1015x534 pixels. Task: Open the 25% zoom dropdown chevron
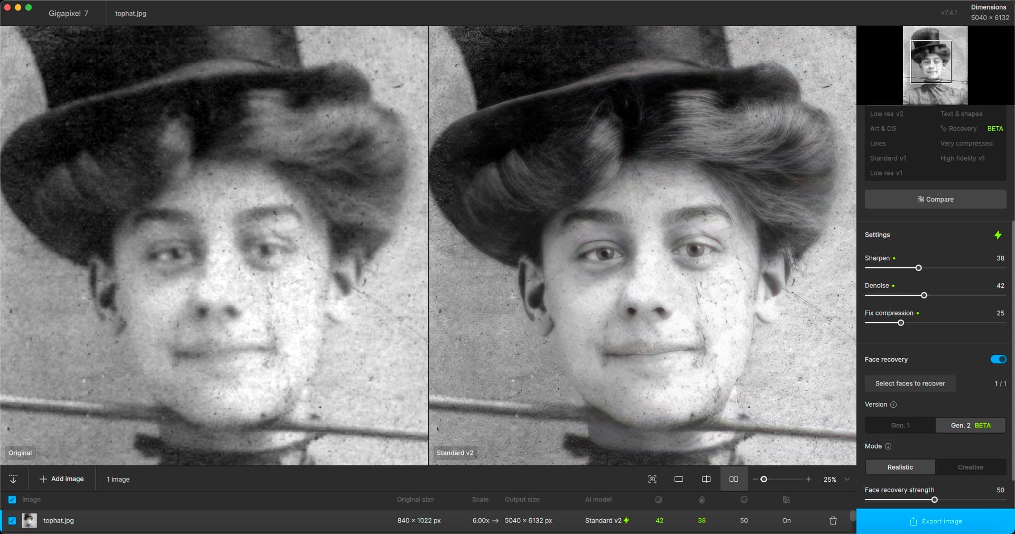coord(847,479)
